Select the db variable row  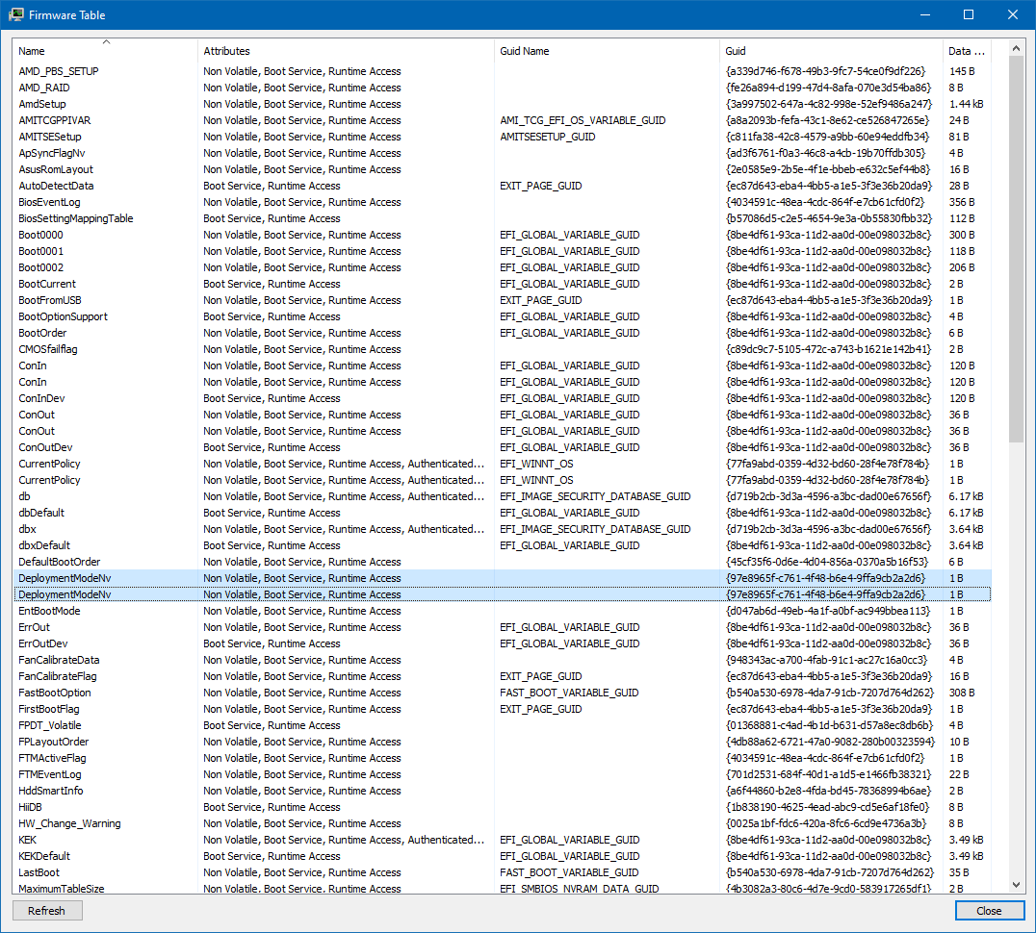tap(503, 496)
